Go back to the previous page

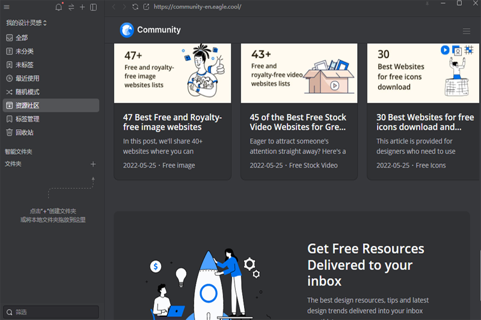pyautogui.click(x=114, y=7)
